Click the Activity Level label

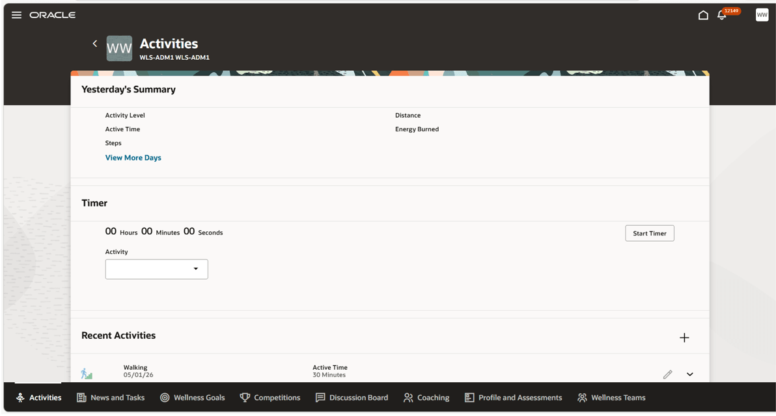[125, 115]
